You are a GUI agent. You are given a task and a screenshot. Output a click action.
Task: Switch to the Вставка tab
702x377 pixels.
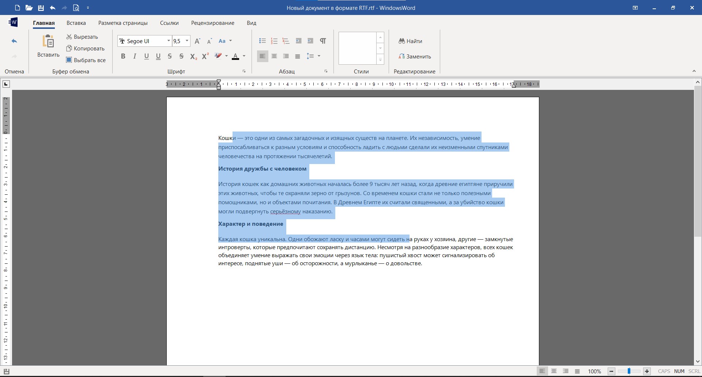pyautogui.click(x=76, y=23)
